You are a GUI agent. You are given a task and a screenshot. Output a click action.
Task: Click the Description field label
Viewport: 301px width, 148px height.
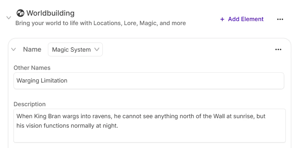[30, 104]
